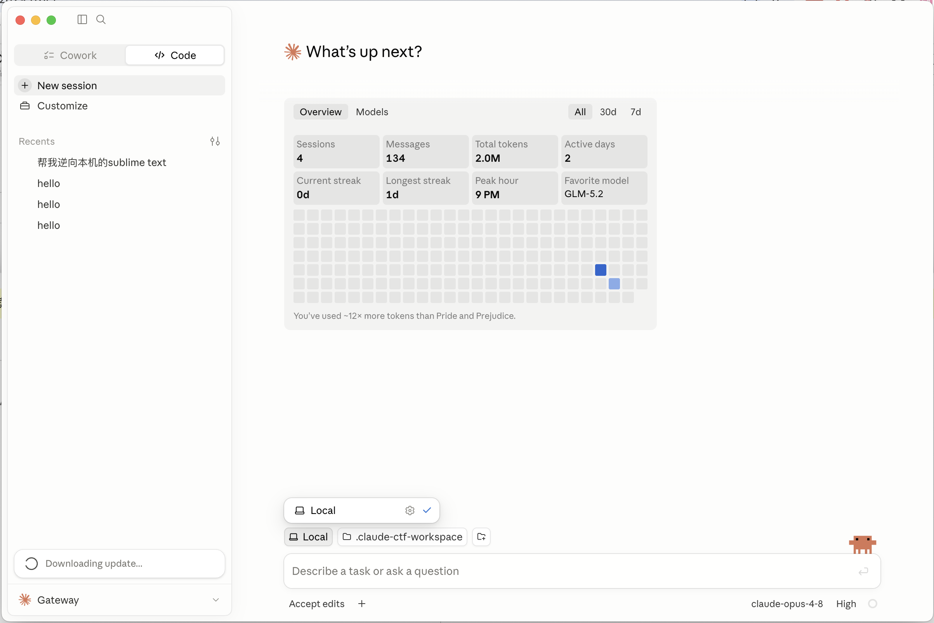Click the Messages 134 card
The height and width of the screenshot is (623, 934).
pyautogui.click(x=425, y=151)
